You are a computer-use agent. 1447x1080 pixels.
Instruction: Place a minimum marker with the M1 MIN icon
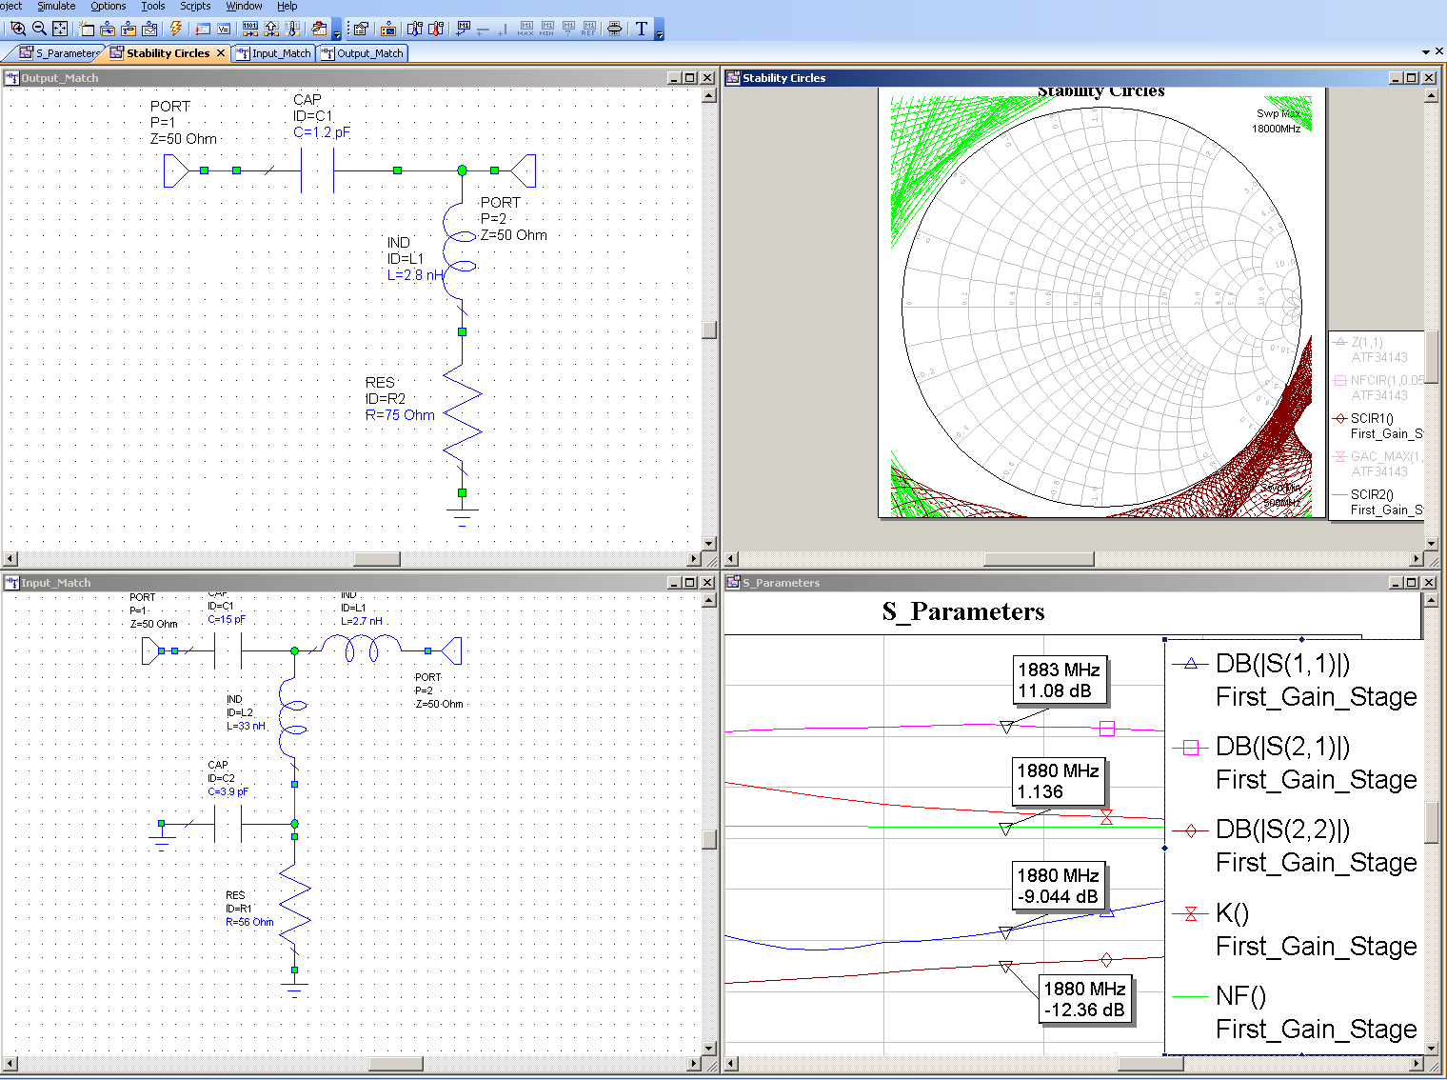point(546,29)
